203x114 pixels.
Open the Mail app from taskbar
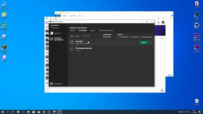click(x=39, y=112)
